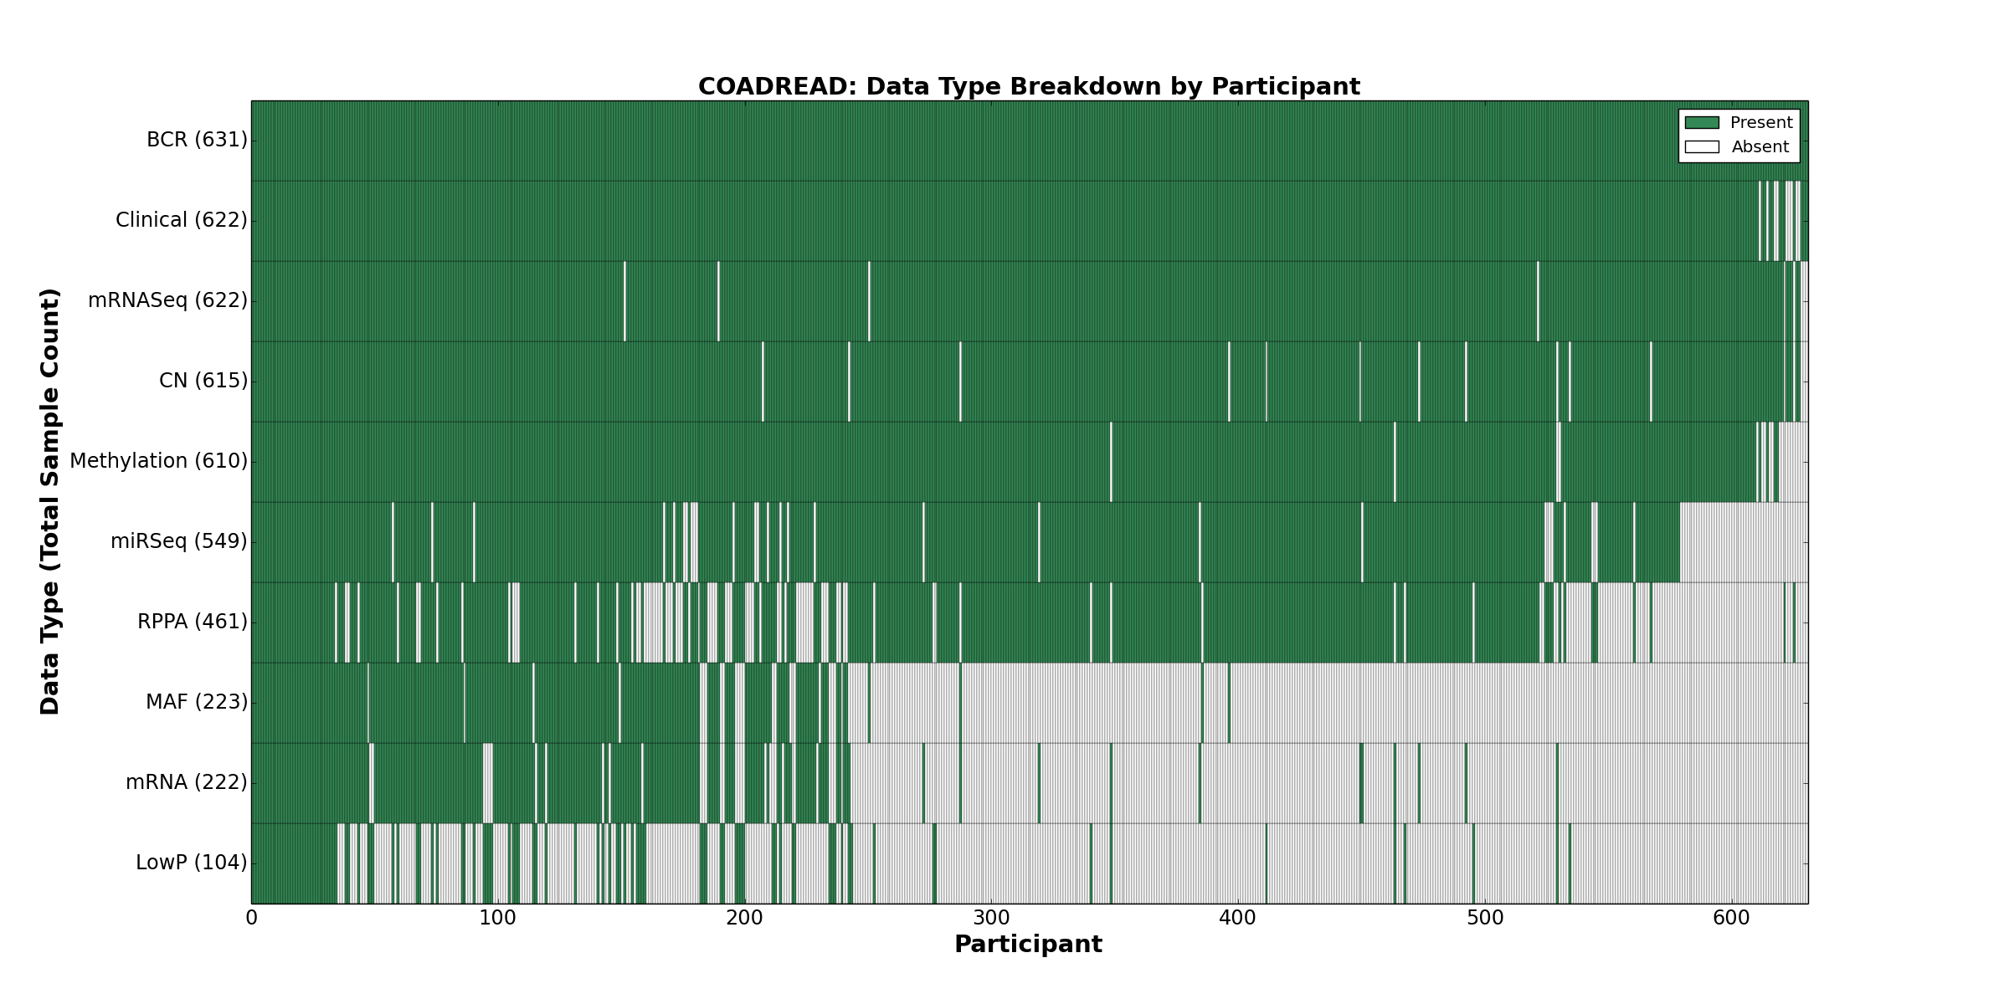Click the Participant x-axis title
This screenshot has width=2009, height=1004.
[x=1028, y=945]
